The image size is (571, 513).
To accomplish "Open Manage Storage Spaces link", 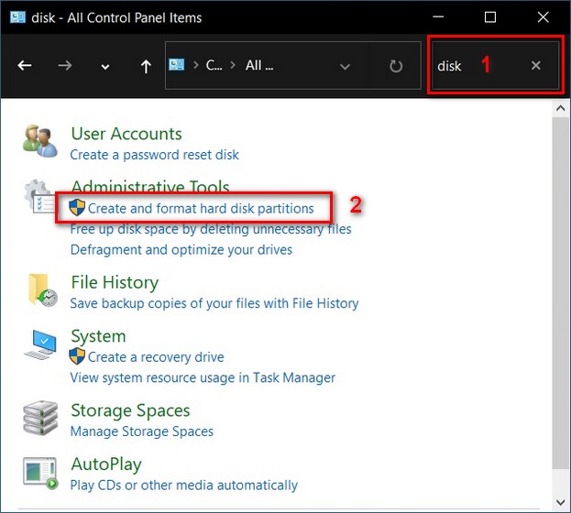I will [x=142, y=431].
